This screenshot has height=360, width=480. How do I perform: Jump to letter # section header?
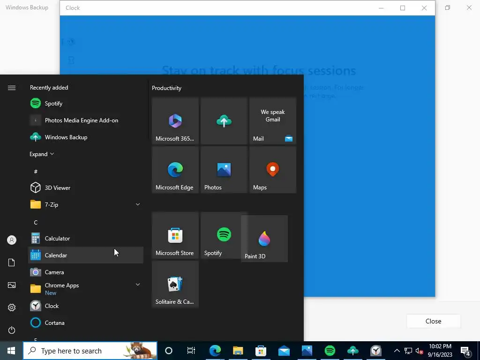pyautogui.click(x=36, y=172)
